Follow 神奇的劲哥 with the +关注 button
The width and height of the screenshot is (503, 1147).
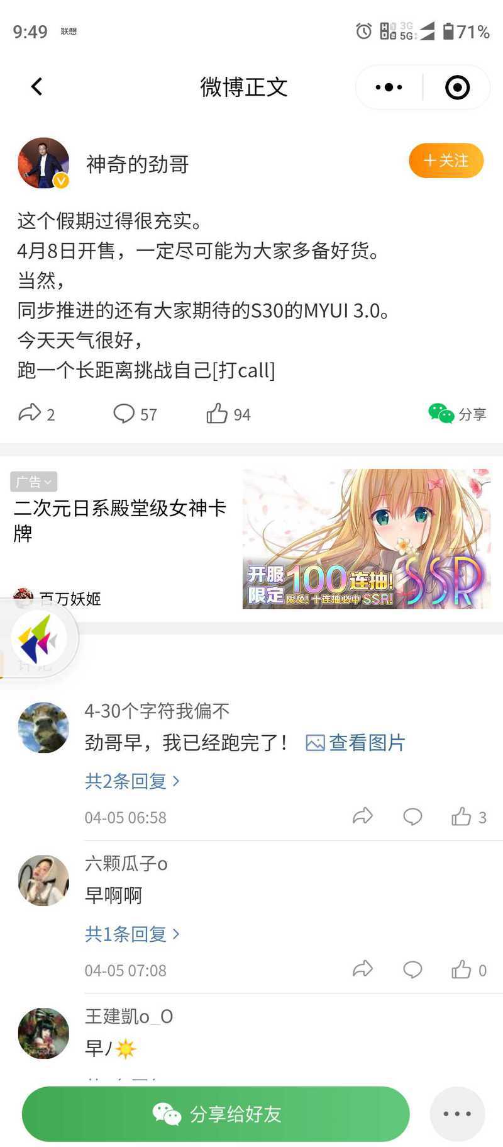pyautogui.click(x=446, y=161)
